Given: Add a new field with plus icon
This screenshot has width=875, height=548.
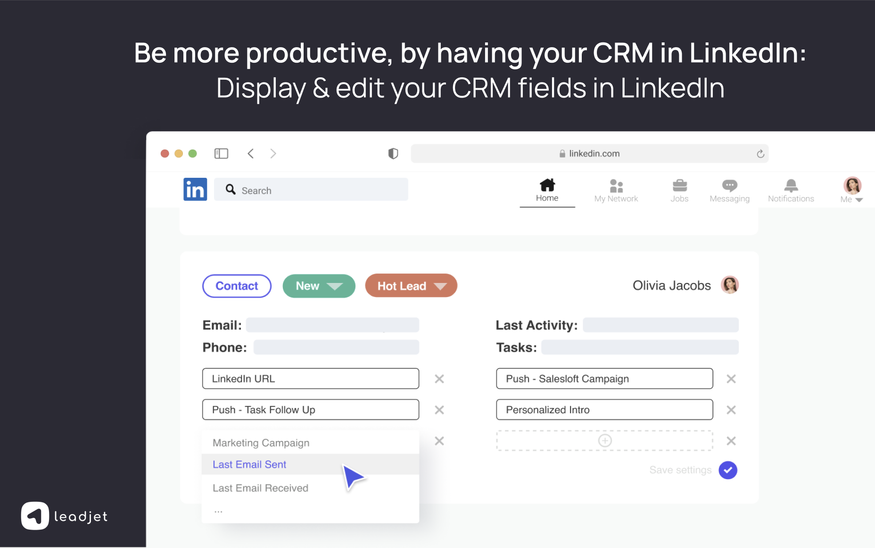Looking at the screenshot, I should tap(605, 440).
